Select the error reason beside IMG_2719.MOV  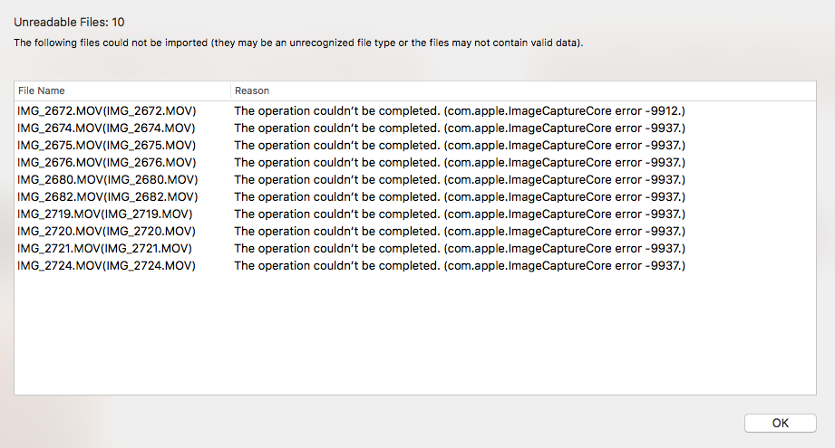click(x=460, y=214)
